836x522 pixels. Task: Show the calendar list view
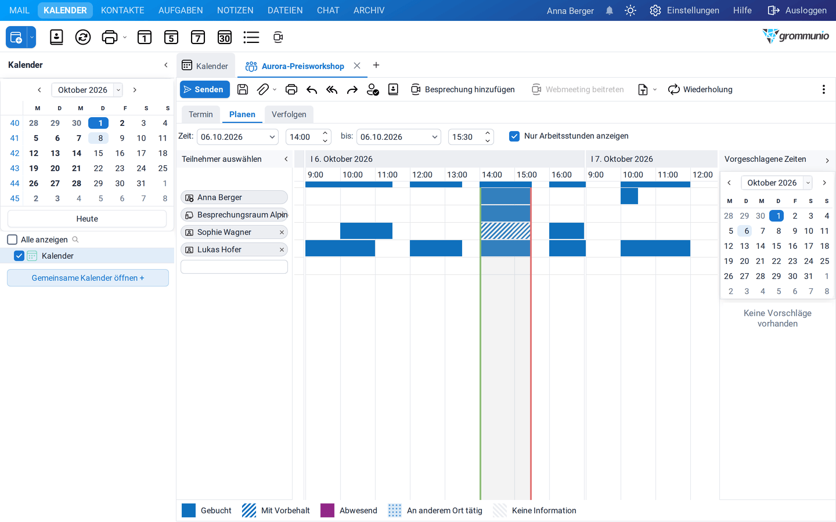tap(251, 38)
